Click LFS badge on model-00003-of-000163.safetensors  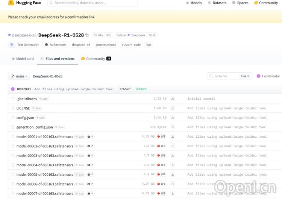point(161,155)
